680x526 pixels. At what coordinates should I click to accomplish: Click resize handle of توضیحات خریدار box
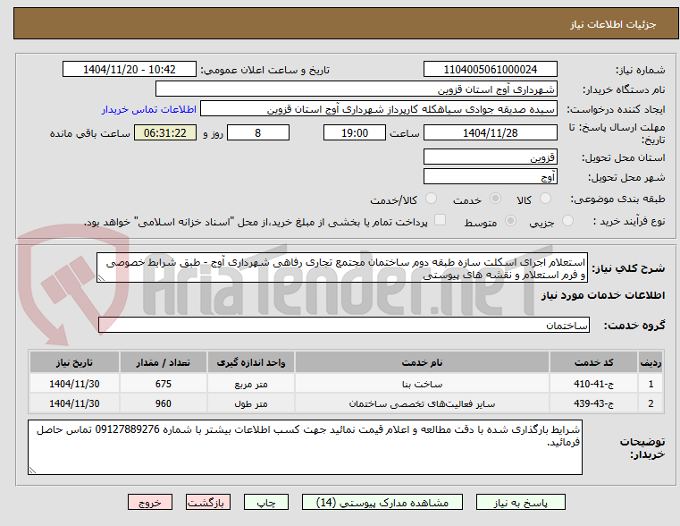(x=32, y=470)
